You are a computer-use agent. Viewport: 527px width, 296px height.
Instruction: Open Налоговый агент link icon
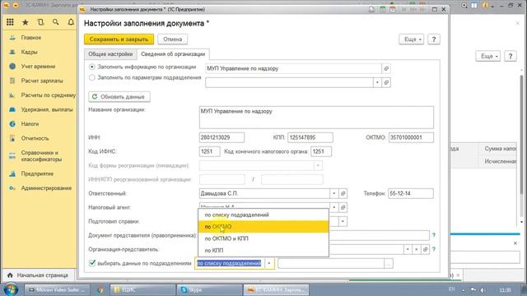tap(343, 208)
